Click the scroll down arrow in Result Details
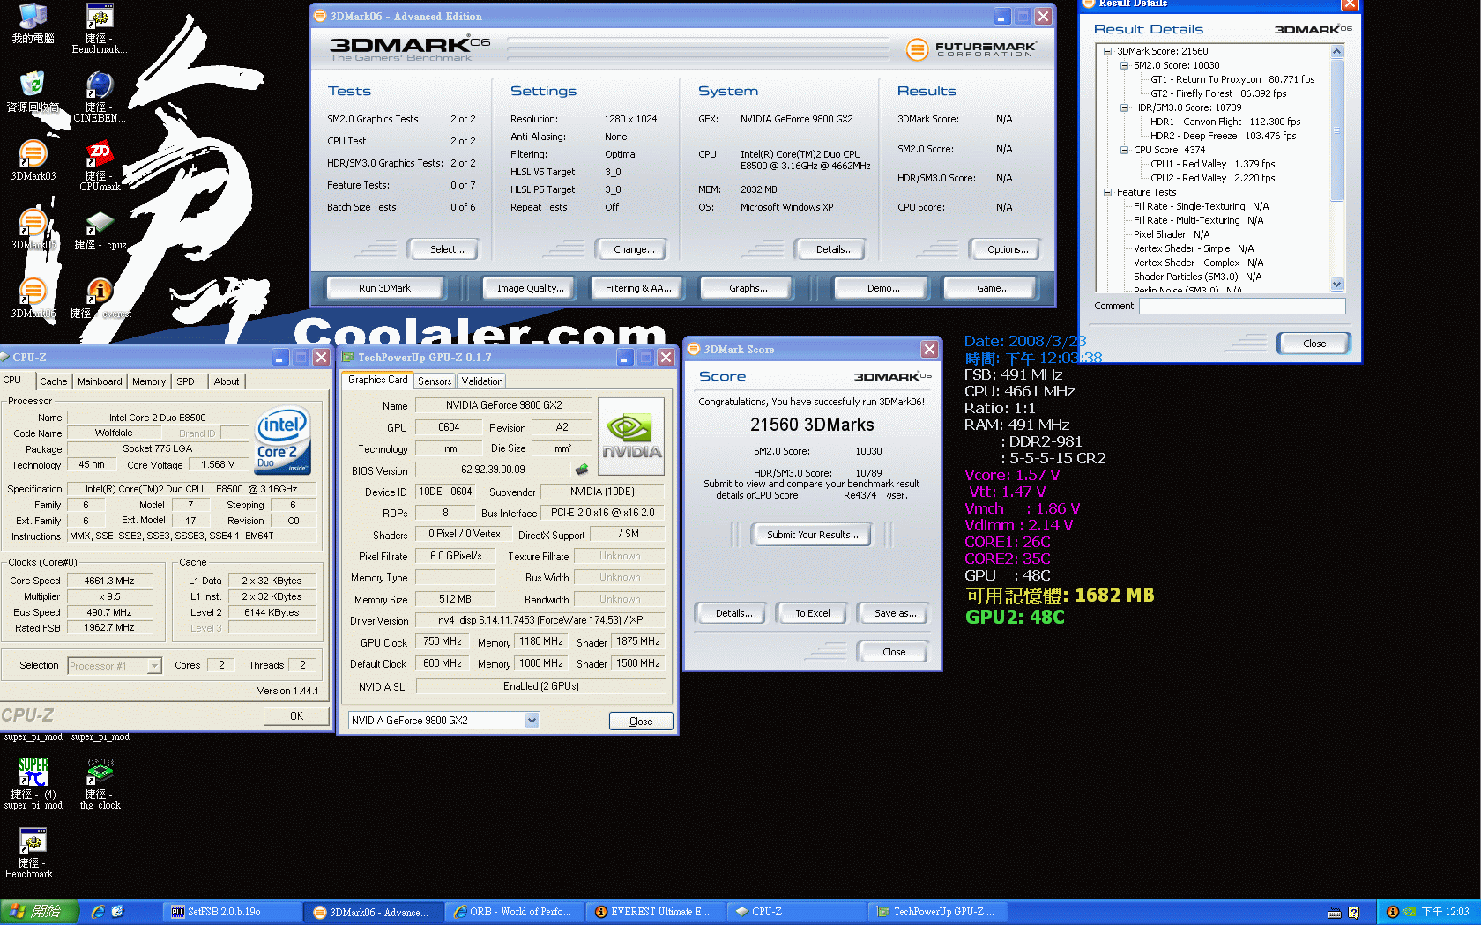 (x=1336, y=284)
